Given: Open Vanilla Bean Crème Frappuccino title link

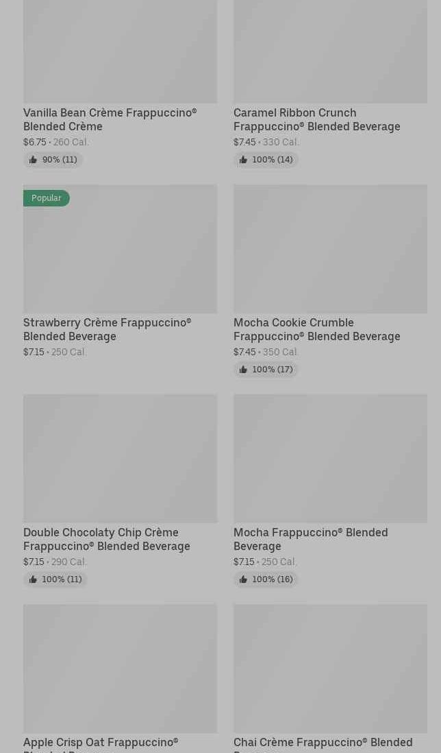Looking at the screenshot, I should pos(110,119).
